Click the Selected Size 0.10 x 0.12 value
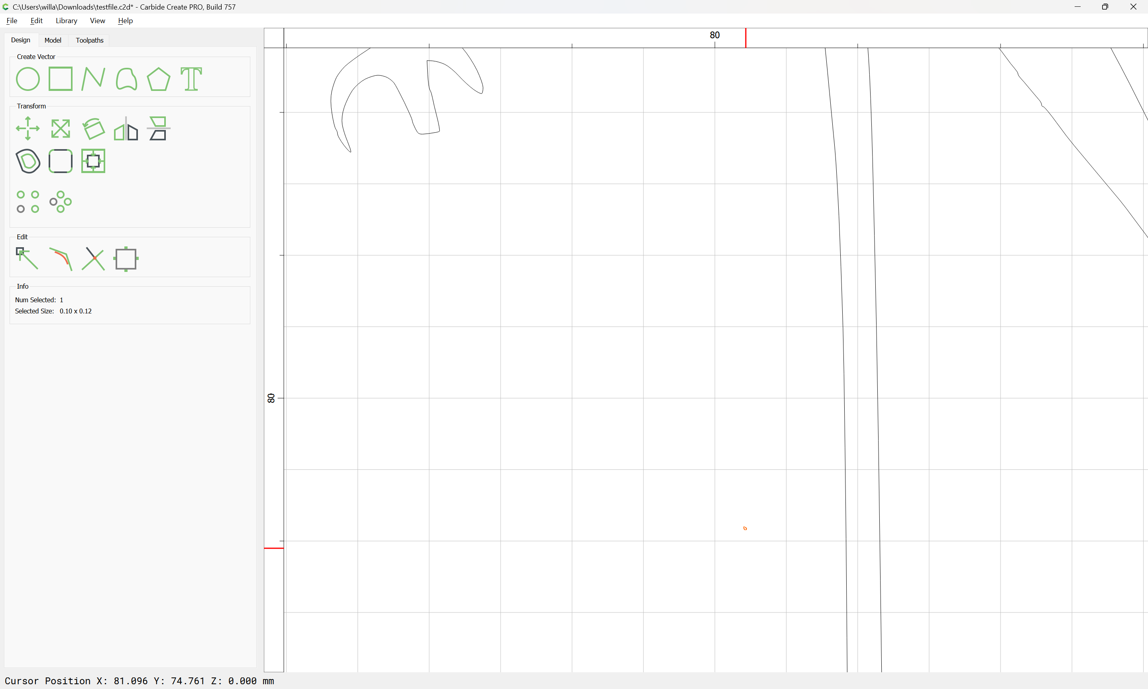 [76, 311]
